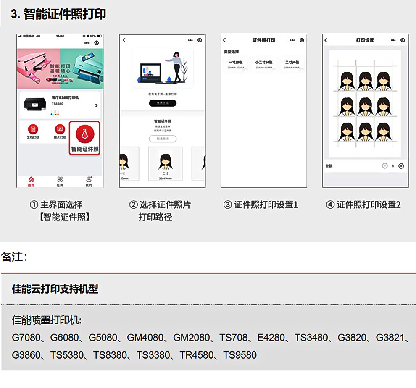Image resolution: width=416 pixels, height=388 pixels.
Task: Click the outlined button under 智能证件照 heading
Action: [x=163, y=139]
